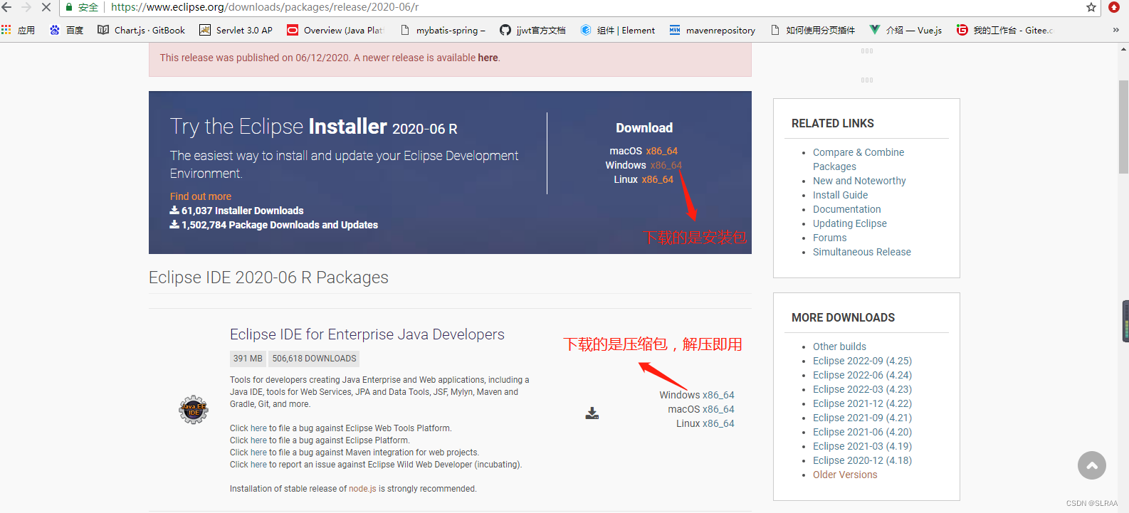Open Chart.js GitBook bookmark

click(x=141, y=30)
